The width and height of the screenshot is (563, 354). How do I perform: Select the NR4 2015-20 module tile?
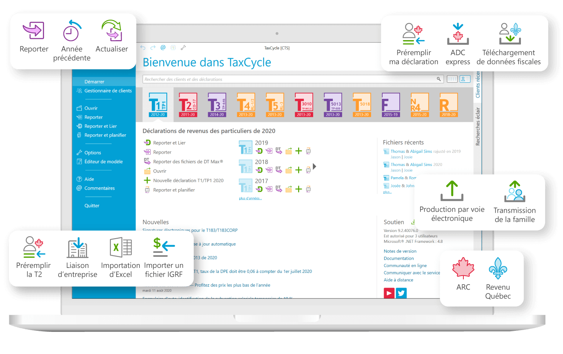click(419, 104)
